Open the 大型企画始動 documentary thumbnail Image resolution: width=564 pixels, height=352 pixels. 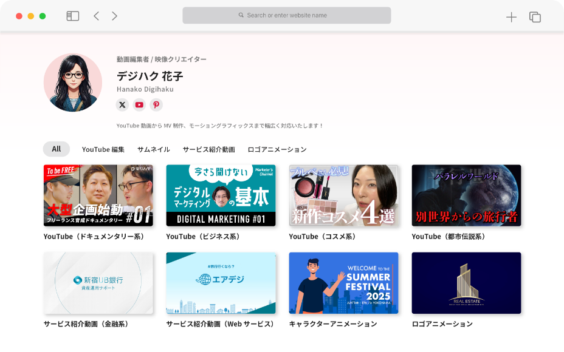(98, 195)
